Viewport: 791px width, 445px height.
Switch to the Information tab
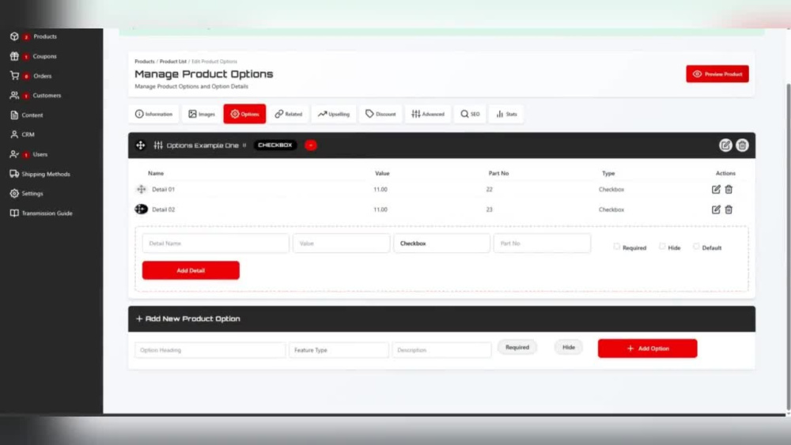(x=153, y=114)
